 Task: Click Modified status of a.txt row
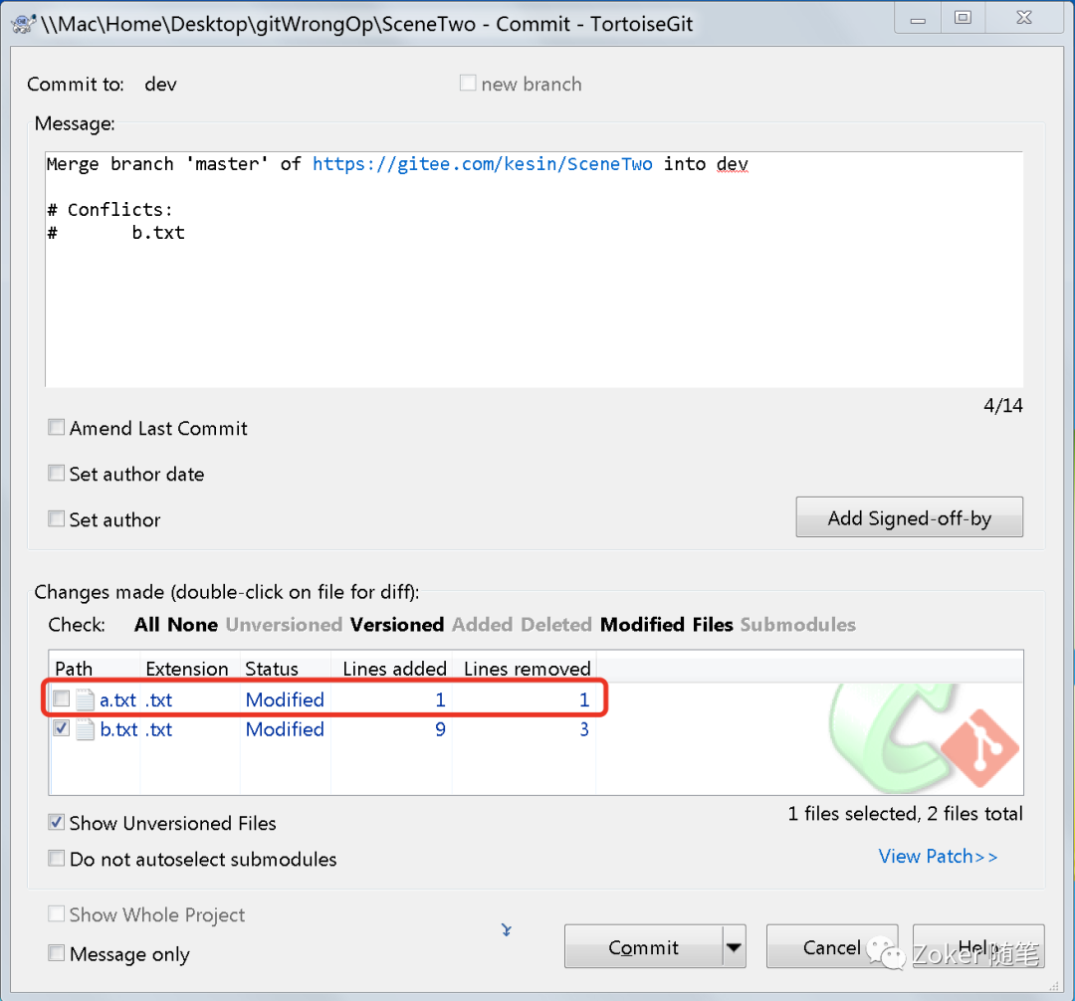(285, 700)
